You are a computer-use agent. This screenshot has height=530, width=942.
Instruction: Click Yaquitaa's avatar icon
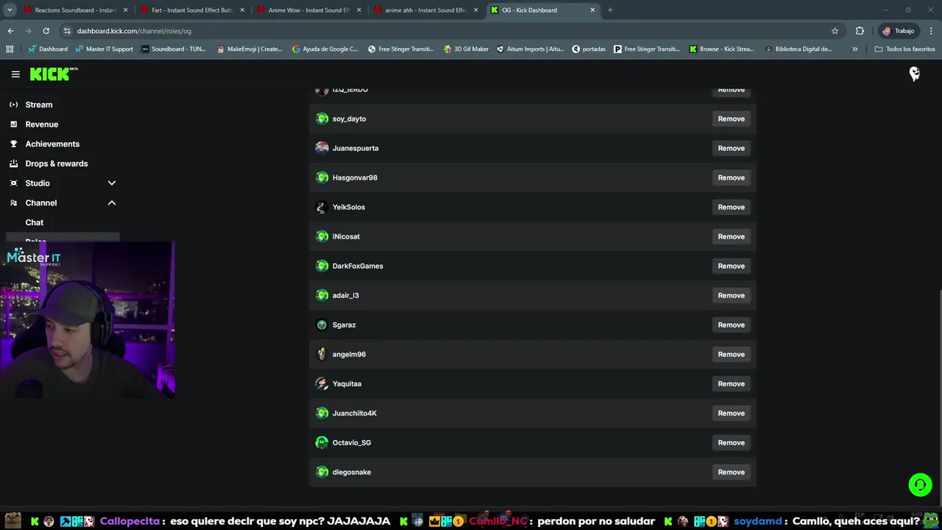pyautogui.click(x=322, y=384)
